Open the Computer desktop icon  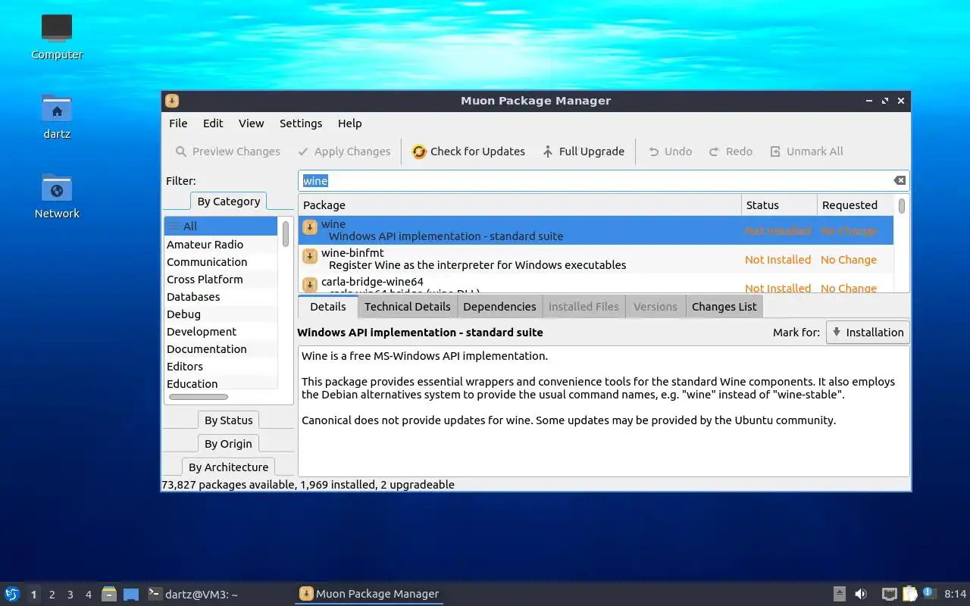[57, 27]
